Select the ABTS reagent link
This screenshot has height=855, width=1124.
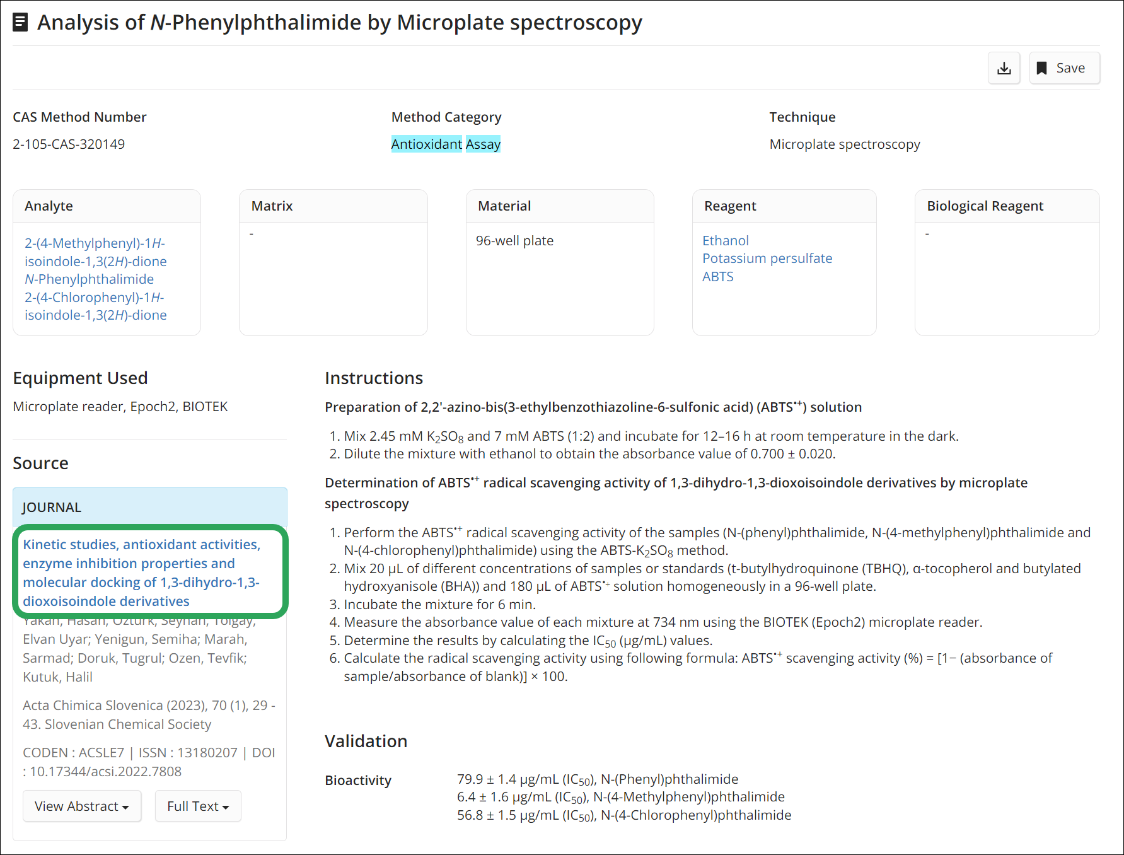pyautogui.click(x=718, y=277)
